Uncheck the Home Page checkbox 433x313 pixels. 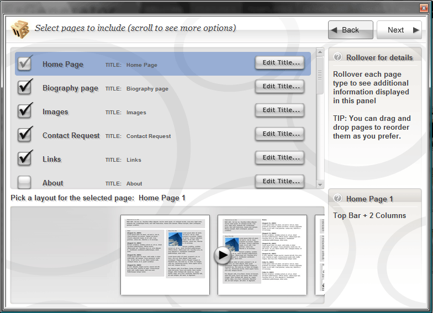24,64
